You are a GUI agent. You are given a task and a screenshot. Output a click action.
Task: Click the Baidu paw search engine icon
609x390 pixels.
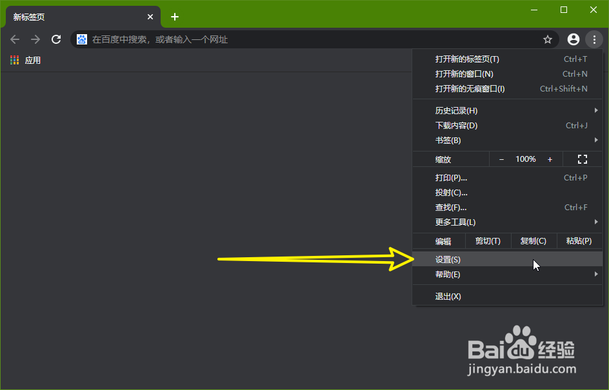82,39
